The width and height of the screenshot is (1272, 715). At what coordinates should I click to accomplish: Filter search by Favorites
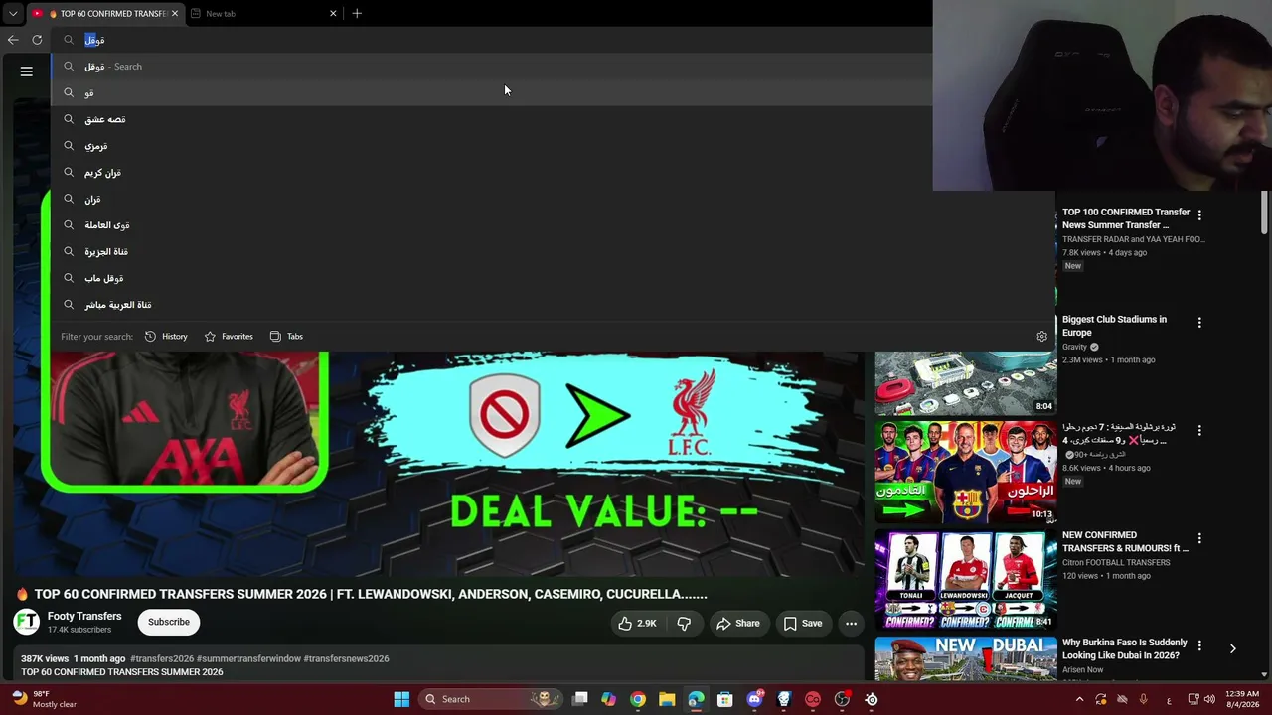(229, 337)
